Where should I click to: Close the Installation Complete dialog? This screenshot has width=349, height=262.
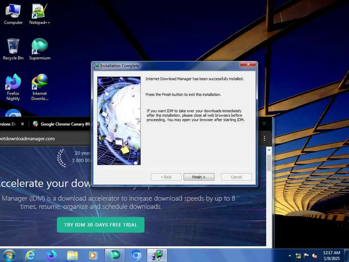tap(248, 64)
